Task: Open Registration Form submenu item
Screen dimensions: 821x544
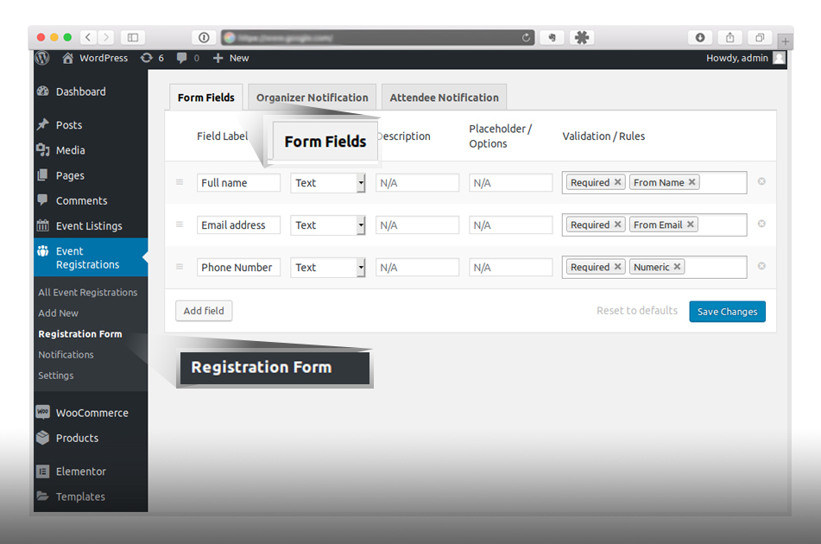Action: click(80, 334)
